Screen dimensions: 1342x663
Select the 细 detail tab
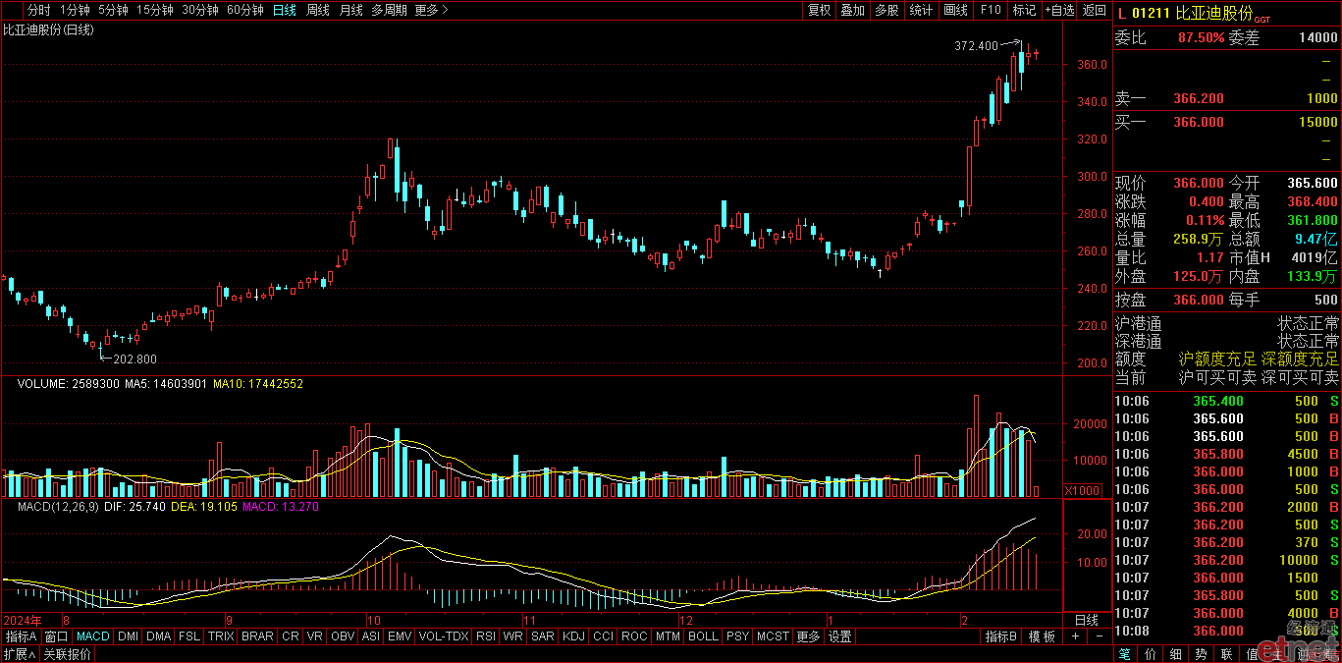[x=1175, y=654]
